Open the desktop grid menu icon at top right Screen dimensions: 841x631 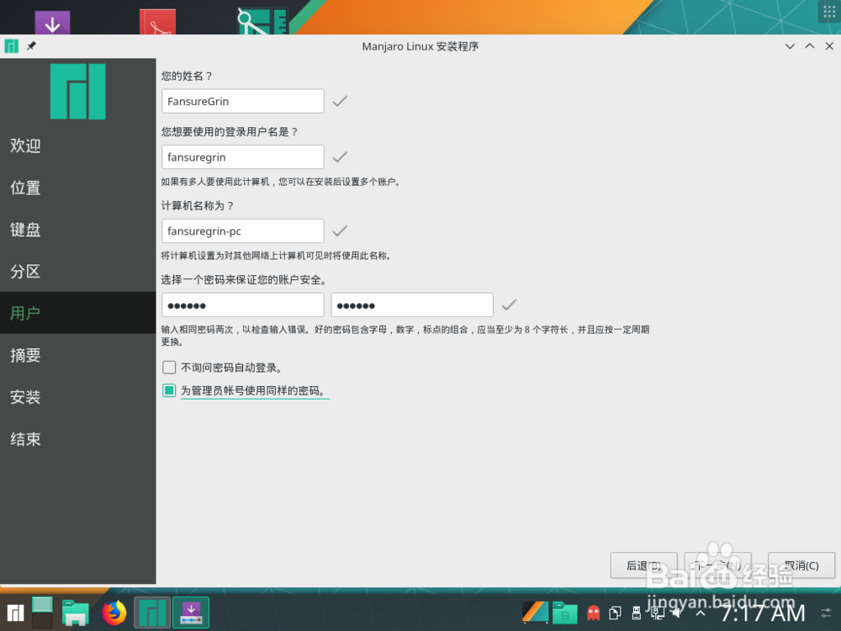[829, 12]
